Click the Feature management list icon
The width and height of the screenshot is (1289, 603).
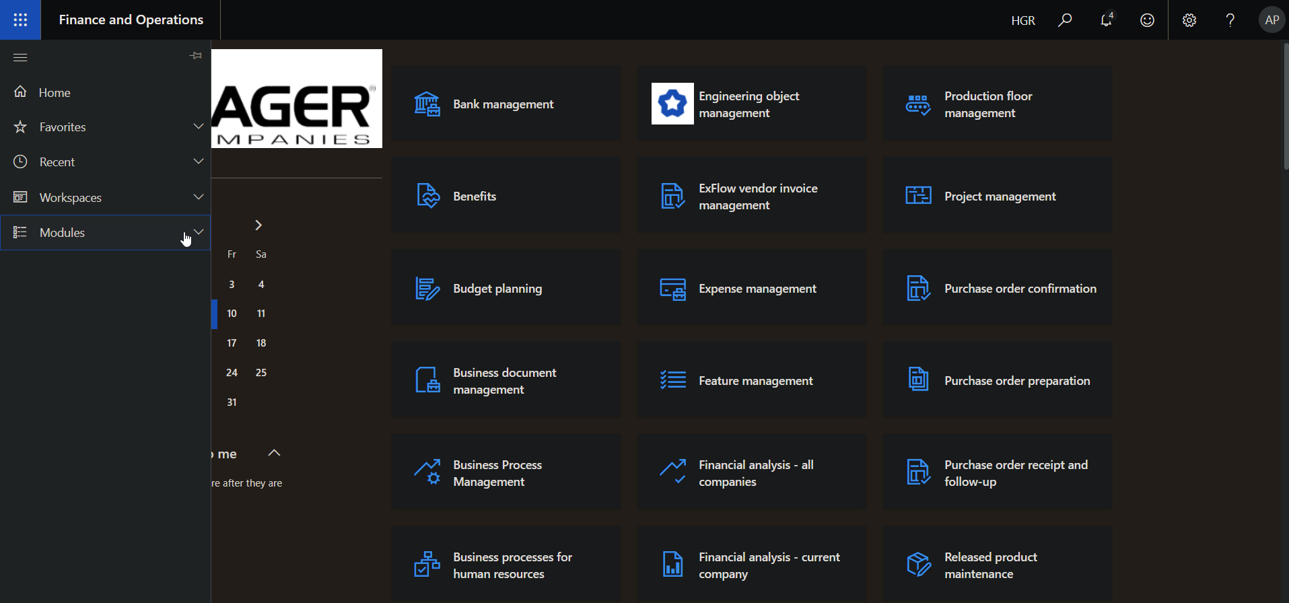point(672,380)
